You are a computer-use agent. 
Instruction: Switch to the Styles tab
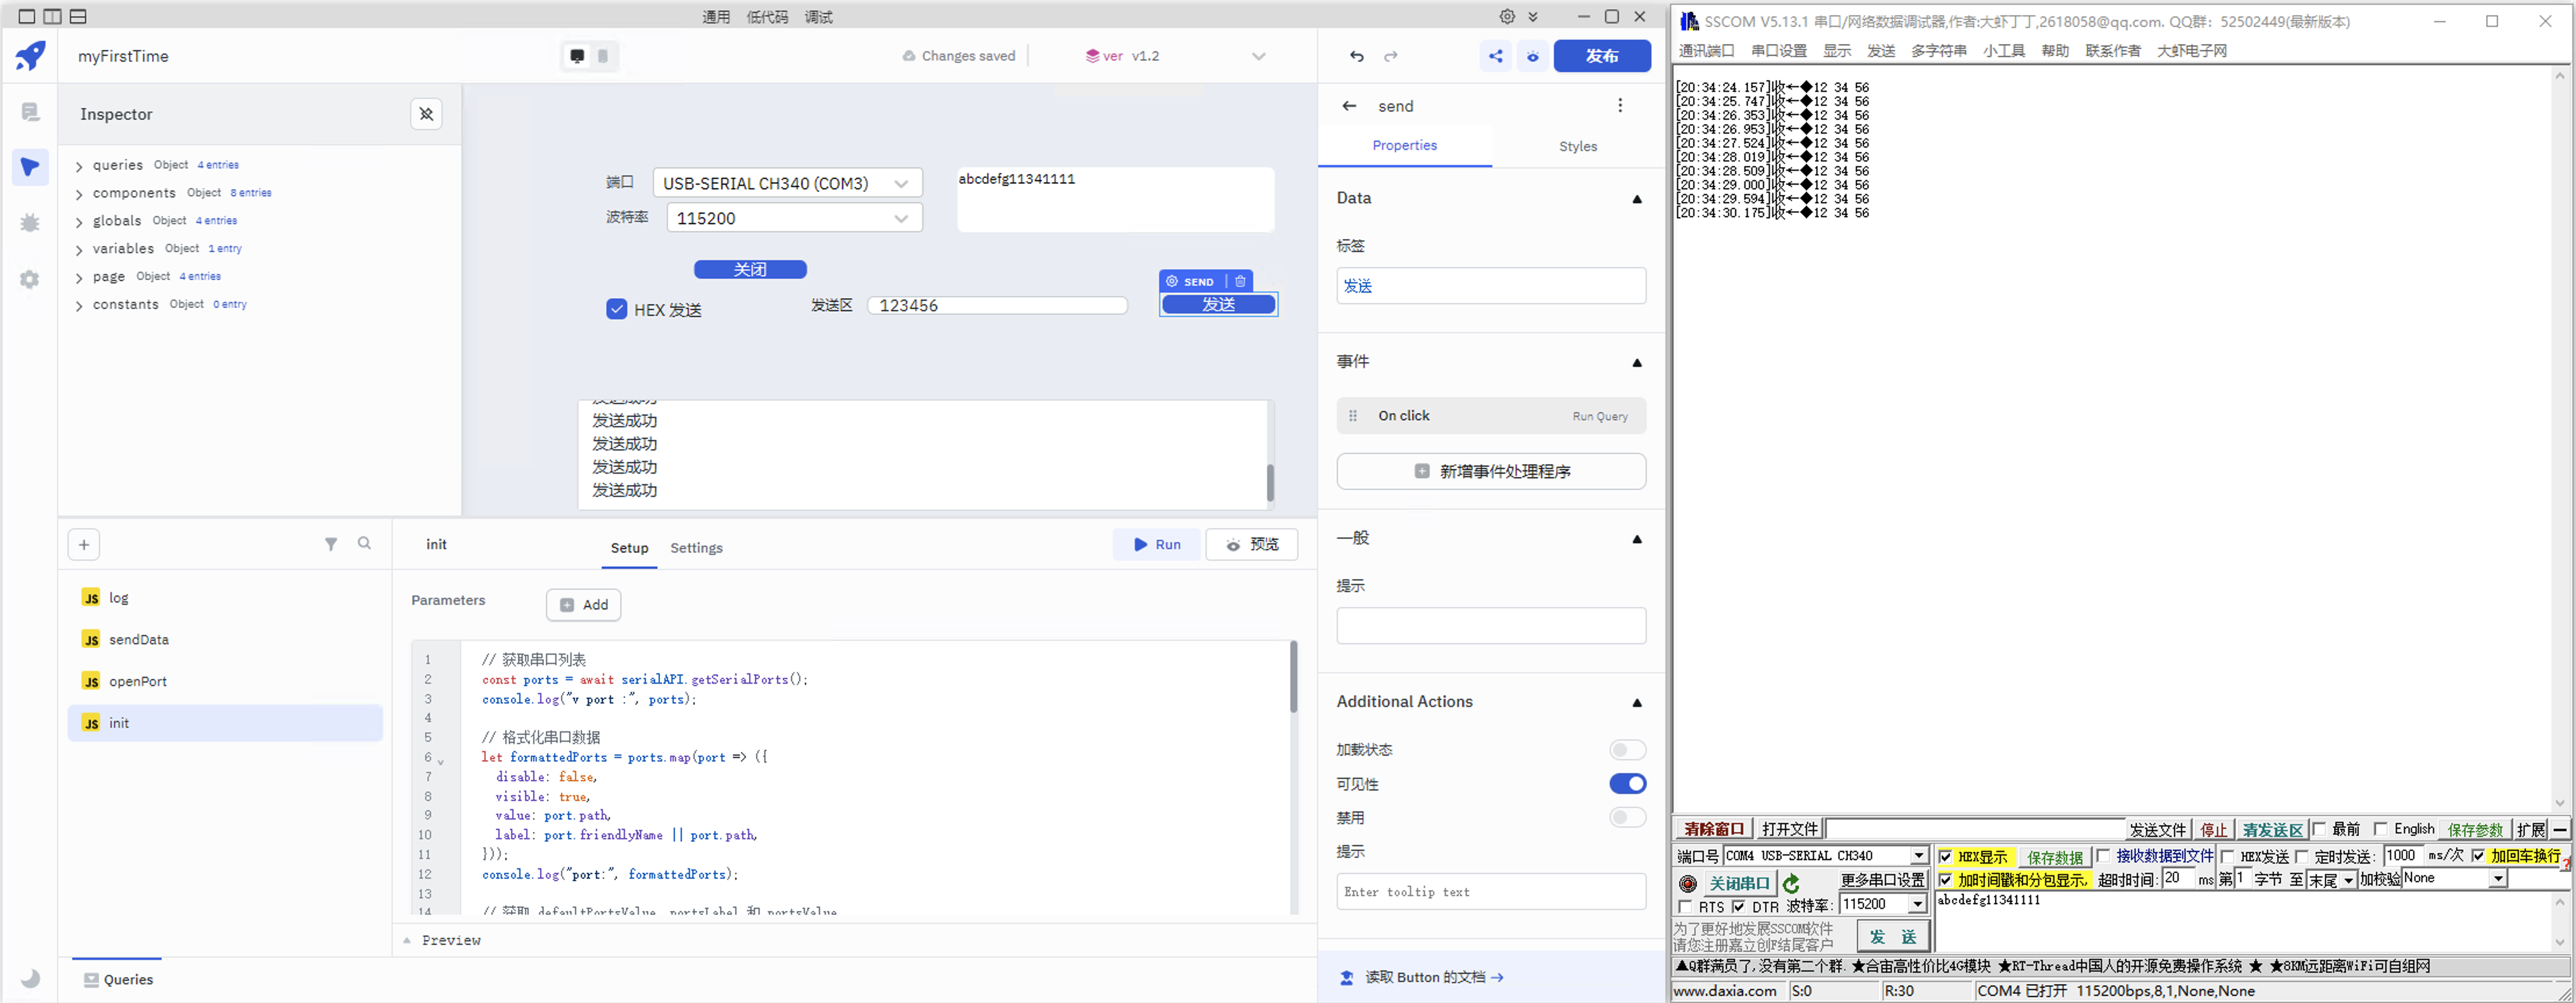coord(1577,146)
